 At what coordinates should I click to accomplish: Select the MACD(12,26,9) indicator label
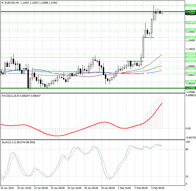click(x=13, y=96)
